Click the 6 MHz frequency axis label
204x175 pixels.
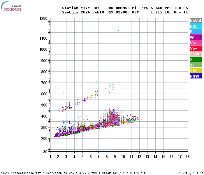91,157
